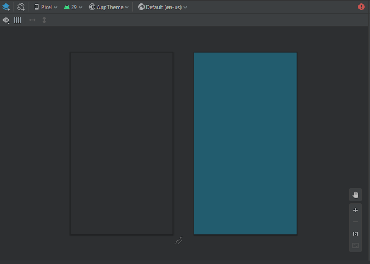
Task: Click the expand horizontally arrow icon
Action: tap(32, 20)
